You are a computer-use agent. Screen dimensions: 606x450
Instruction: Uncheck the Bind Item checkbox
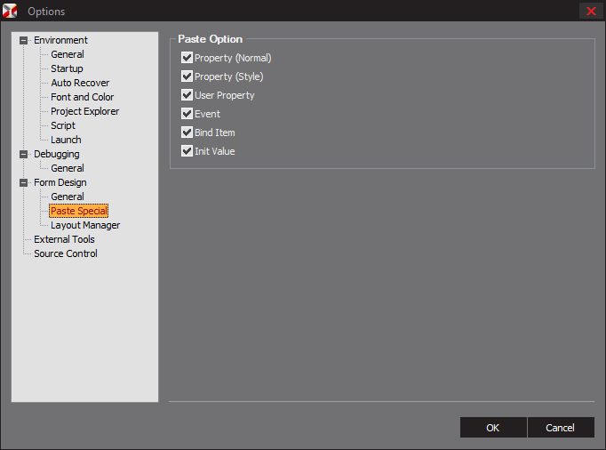coord(187,133)
